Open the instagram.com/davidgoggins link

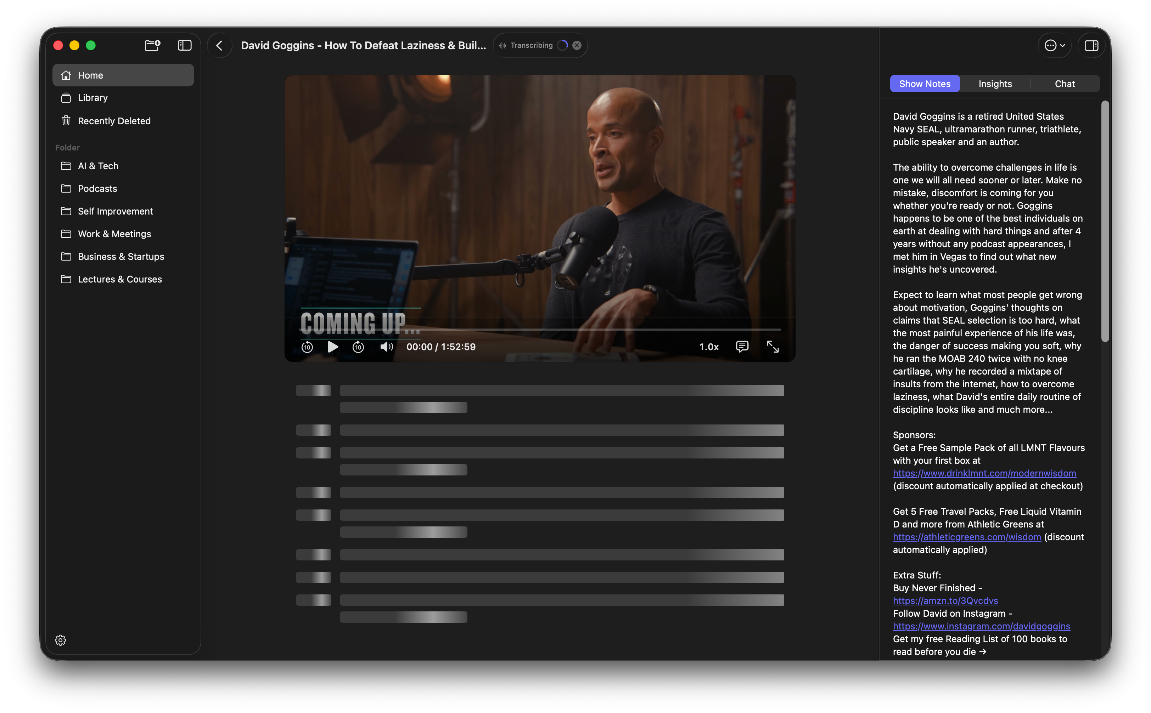click(x=981, y=626)
